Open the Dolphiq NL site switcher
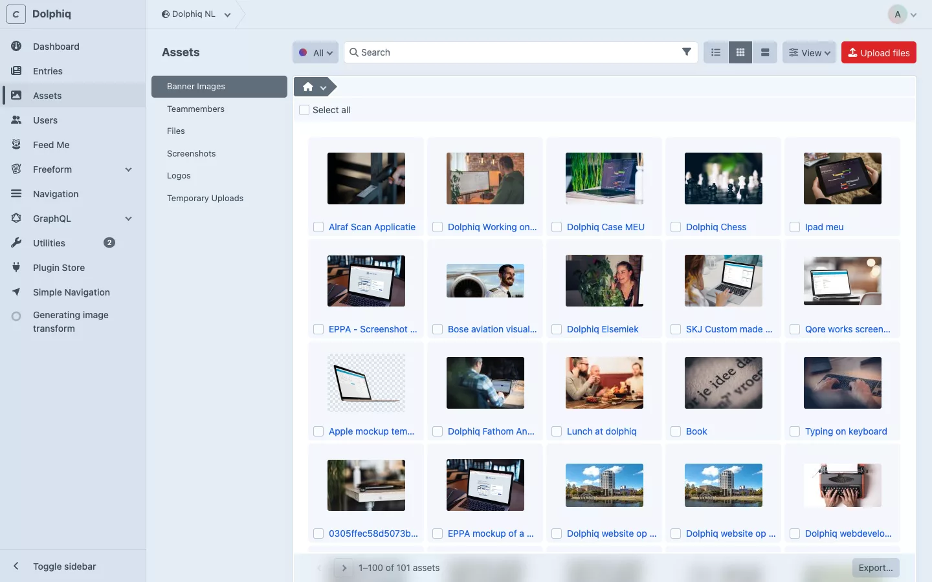This screenshot has width=932, height=582. click(196, 14)
